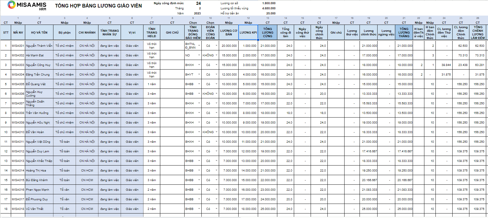488x218 pixels.
Task: Click Lương tối thiểu vùng value 4.680.000
Action: pos(269,8)
